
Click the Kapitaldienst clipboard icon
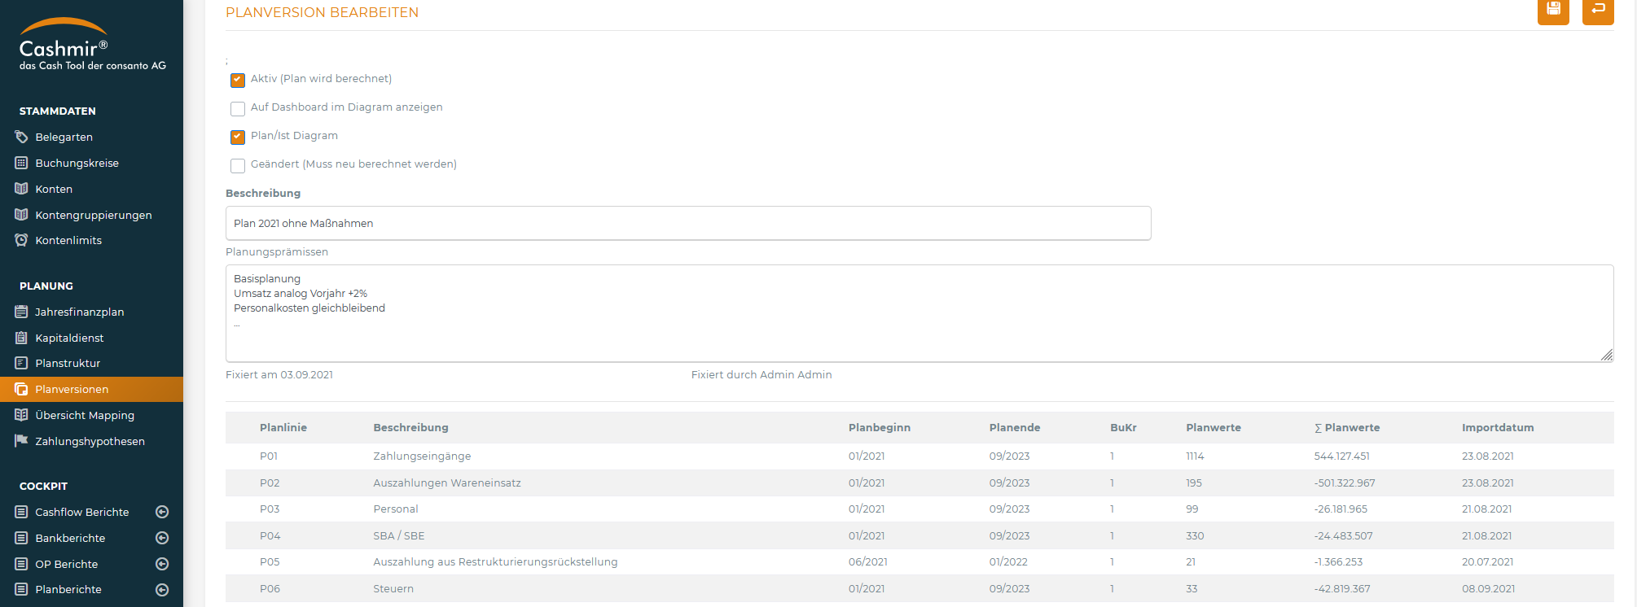pyautogui.click(x=21, y=338)
